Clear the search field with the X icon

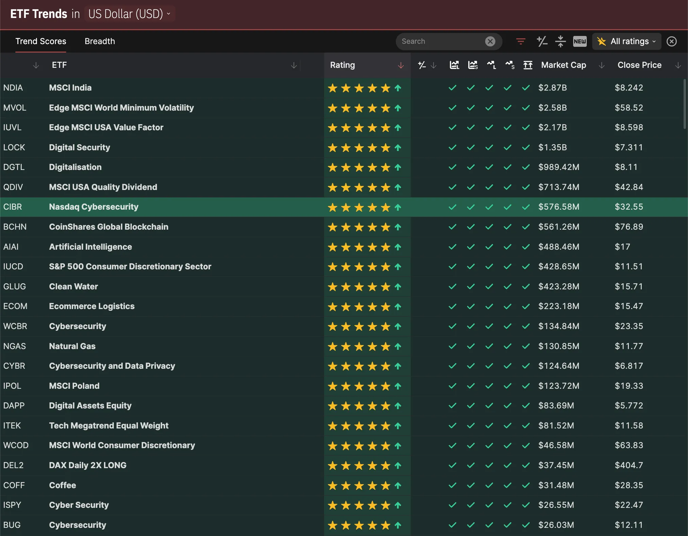point(490,41)
